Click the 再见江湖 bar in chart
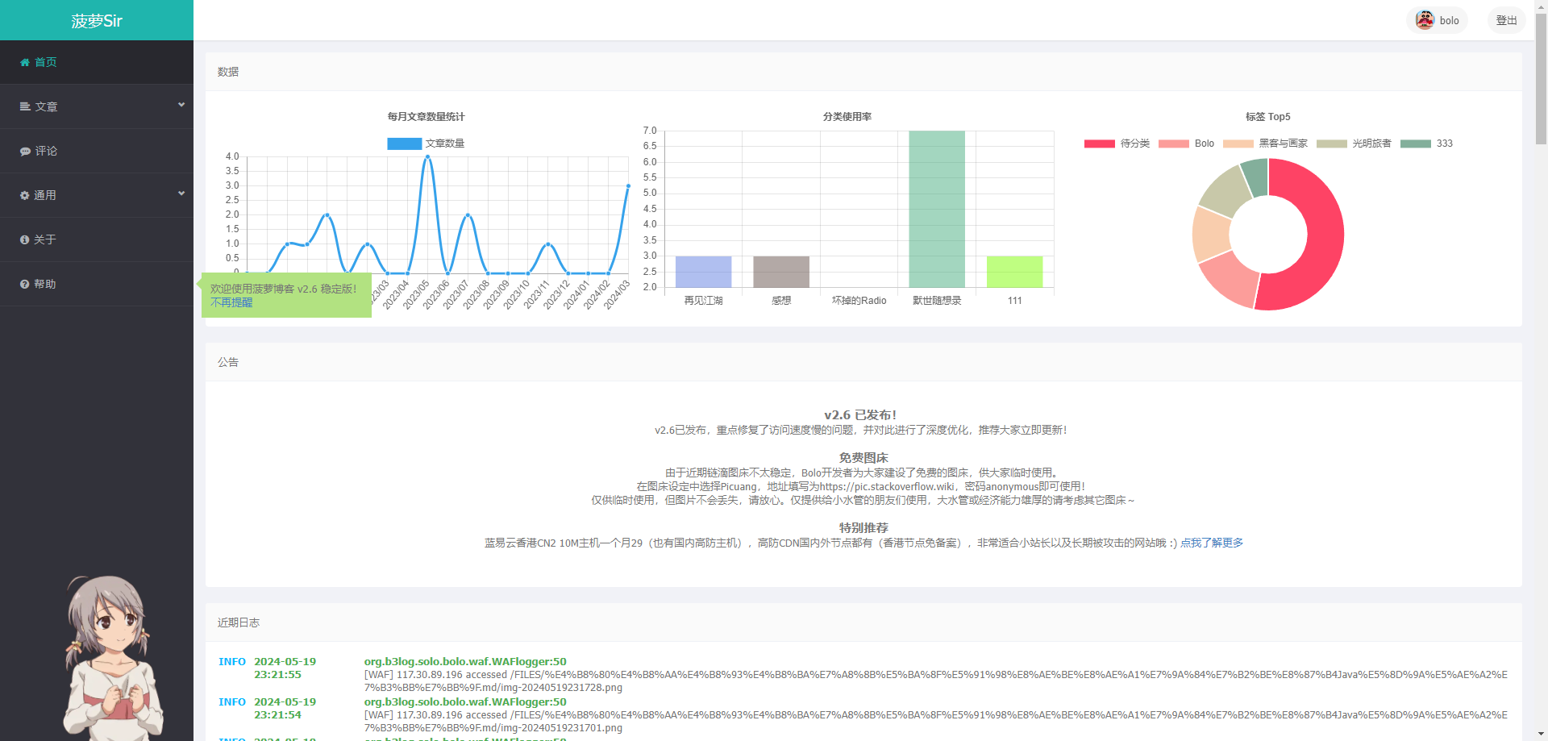Screen dimensions: 1548x741 703,272
